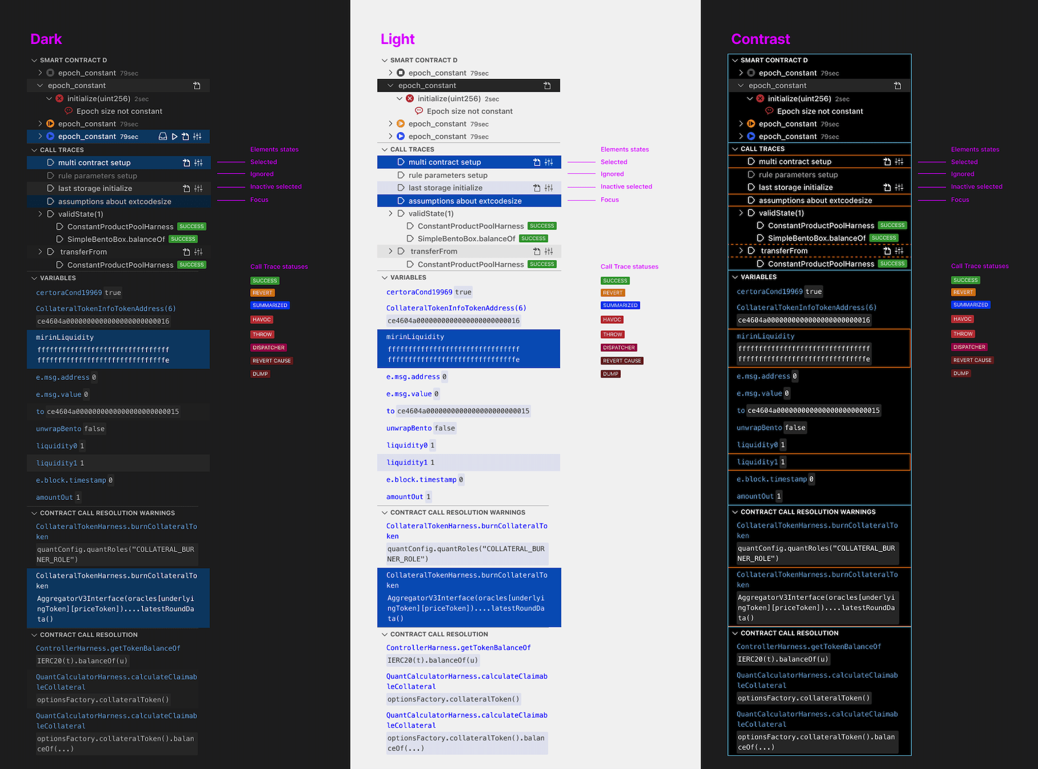
Task: Select the assumptions about extcodesize call trace
Action: [114, 201]
